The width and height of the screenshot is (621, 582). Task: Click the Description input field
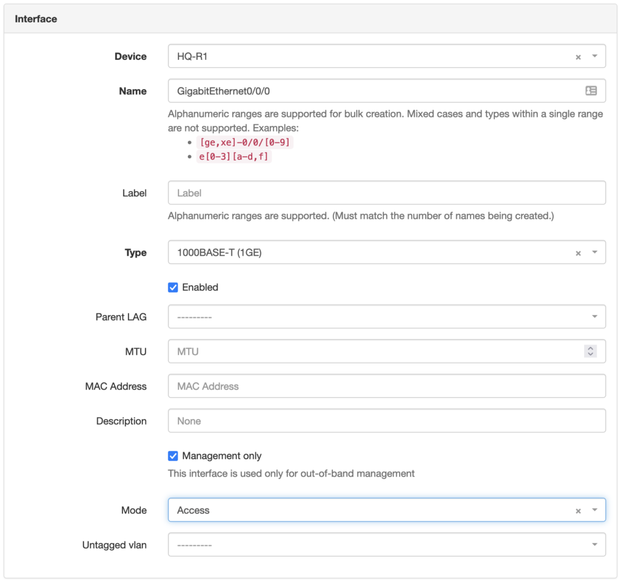(386, 421)
